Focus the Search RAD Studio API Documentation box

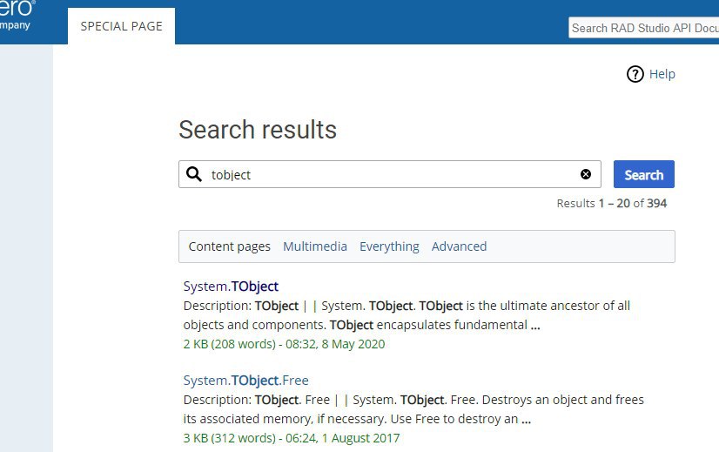(x=644, y=28)
